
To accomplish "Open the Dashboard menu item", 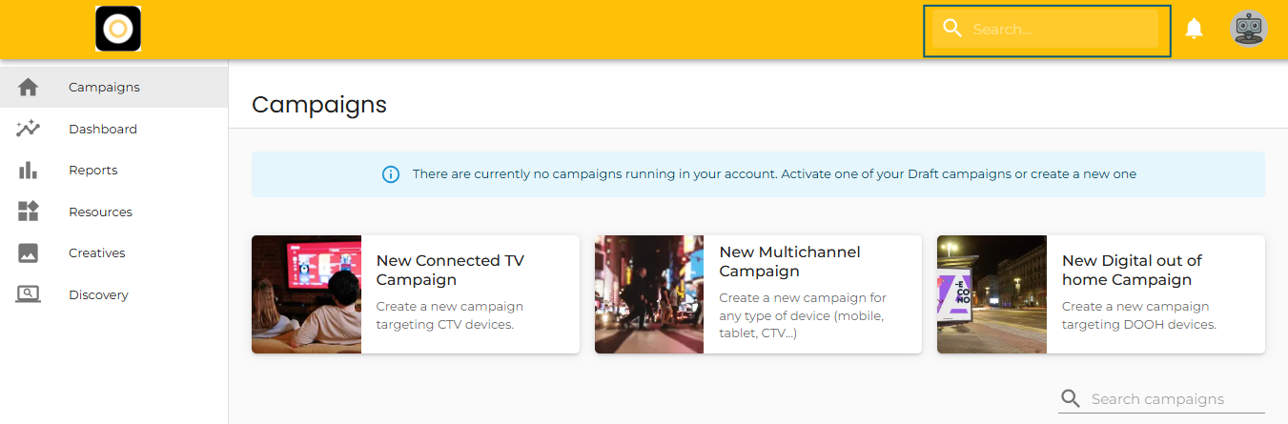I will click(103, 129).
